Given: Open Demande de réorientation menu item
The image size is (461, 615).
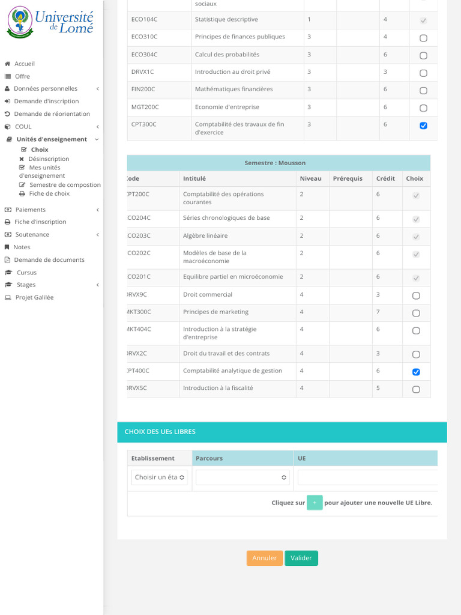Looking at the screenshot, I should [52, 114].
